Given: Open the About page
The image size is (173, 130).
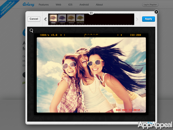Looking at the screenshot, I should point(99,5).
